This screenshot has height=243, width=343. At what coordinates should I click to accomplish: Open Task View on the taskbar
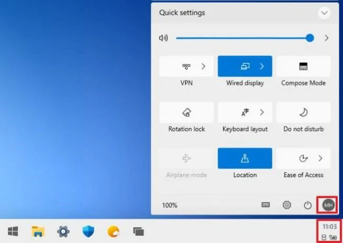point(138,231)
